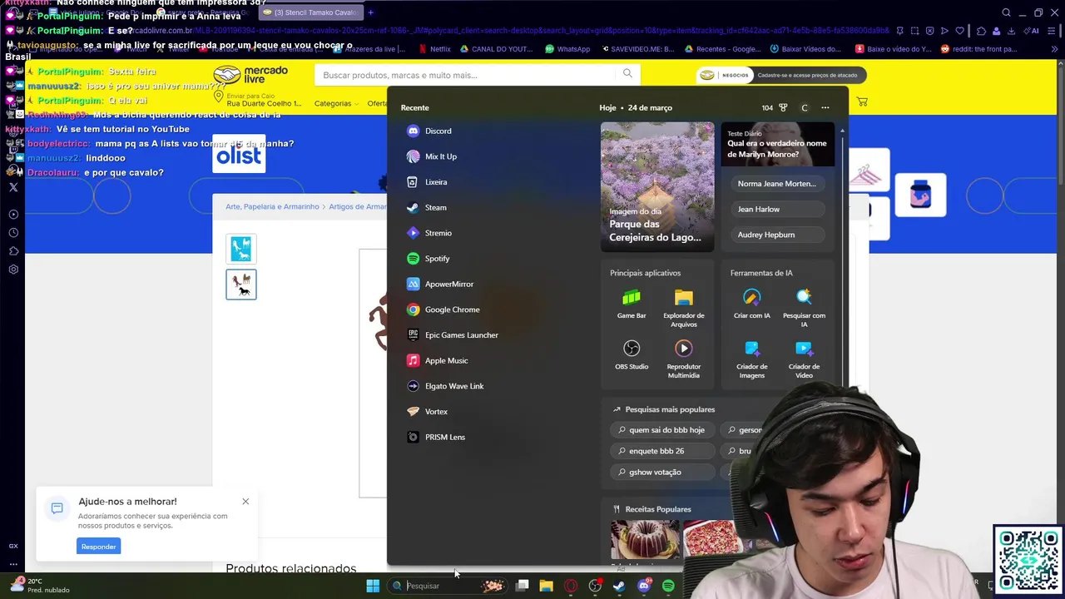Launch Steam from the Recente list
Image resolution: width=1065 pixels, height=599 pixels.
(426, 207)
